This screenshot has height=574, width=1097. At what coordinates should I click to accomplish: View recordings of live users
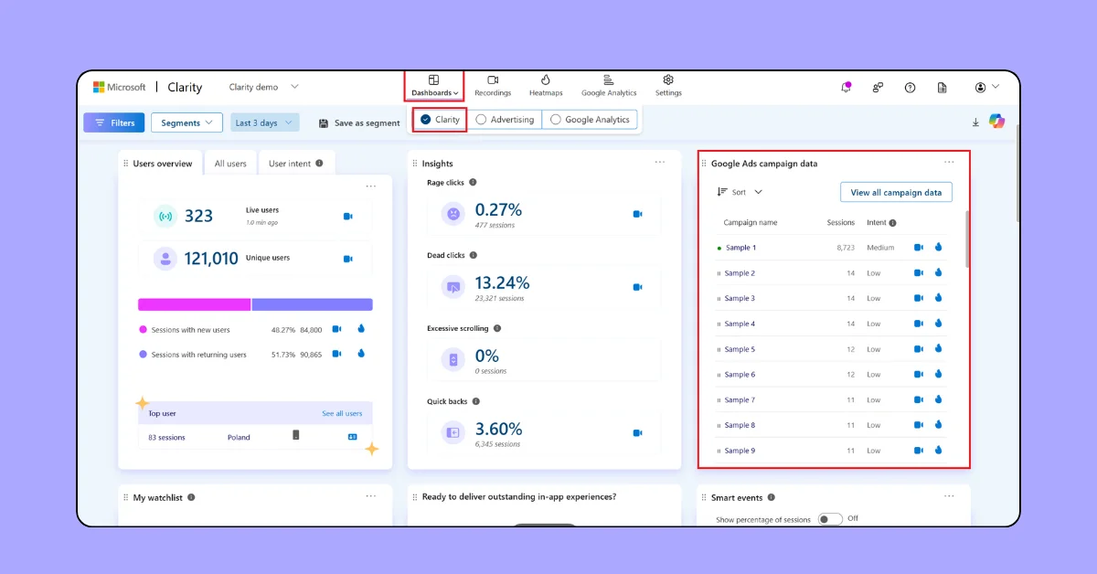click(x=348, y=217)
